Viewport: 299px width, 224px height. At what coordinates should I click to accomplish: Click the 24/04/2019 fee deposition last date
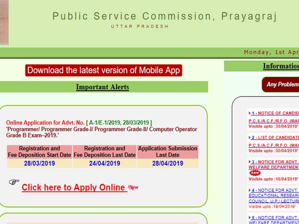105,163
